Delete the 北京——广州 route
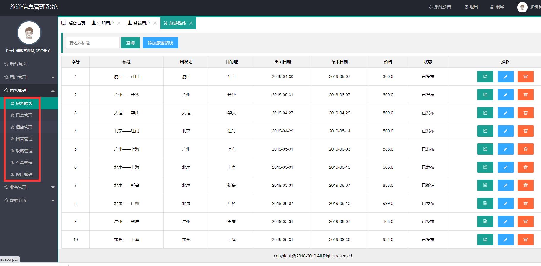Image resolution: width=541 pixels, height=266 pixels. pos(525,203)
